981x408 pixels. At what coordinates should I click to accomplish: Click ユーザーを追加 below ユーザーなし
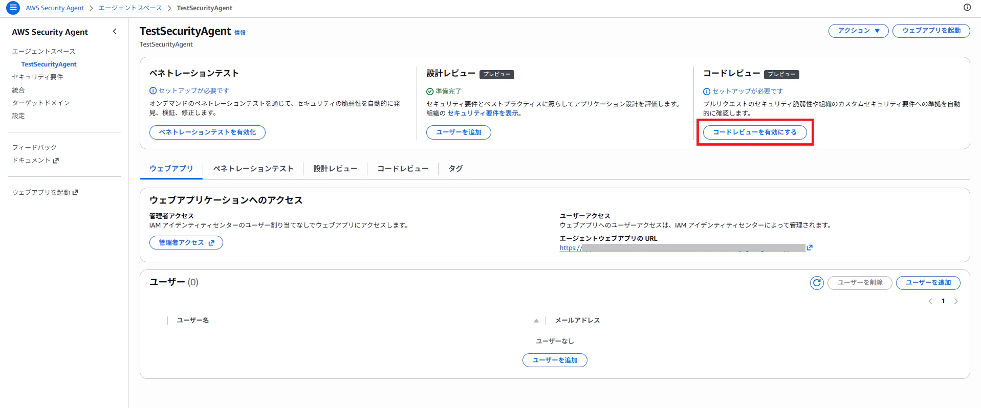click(x=555, y=360)
